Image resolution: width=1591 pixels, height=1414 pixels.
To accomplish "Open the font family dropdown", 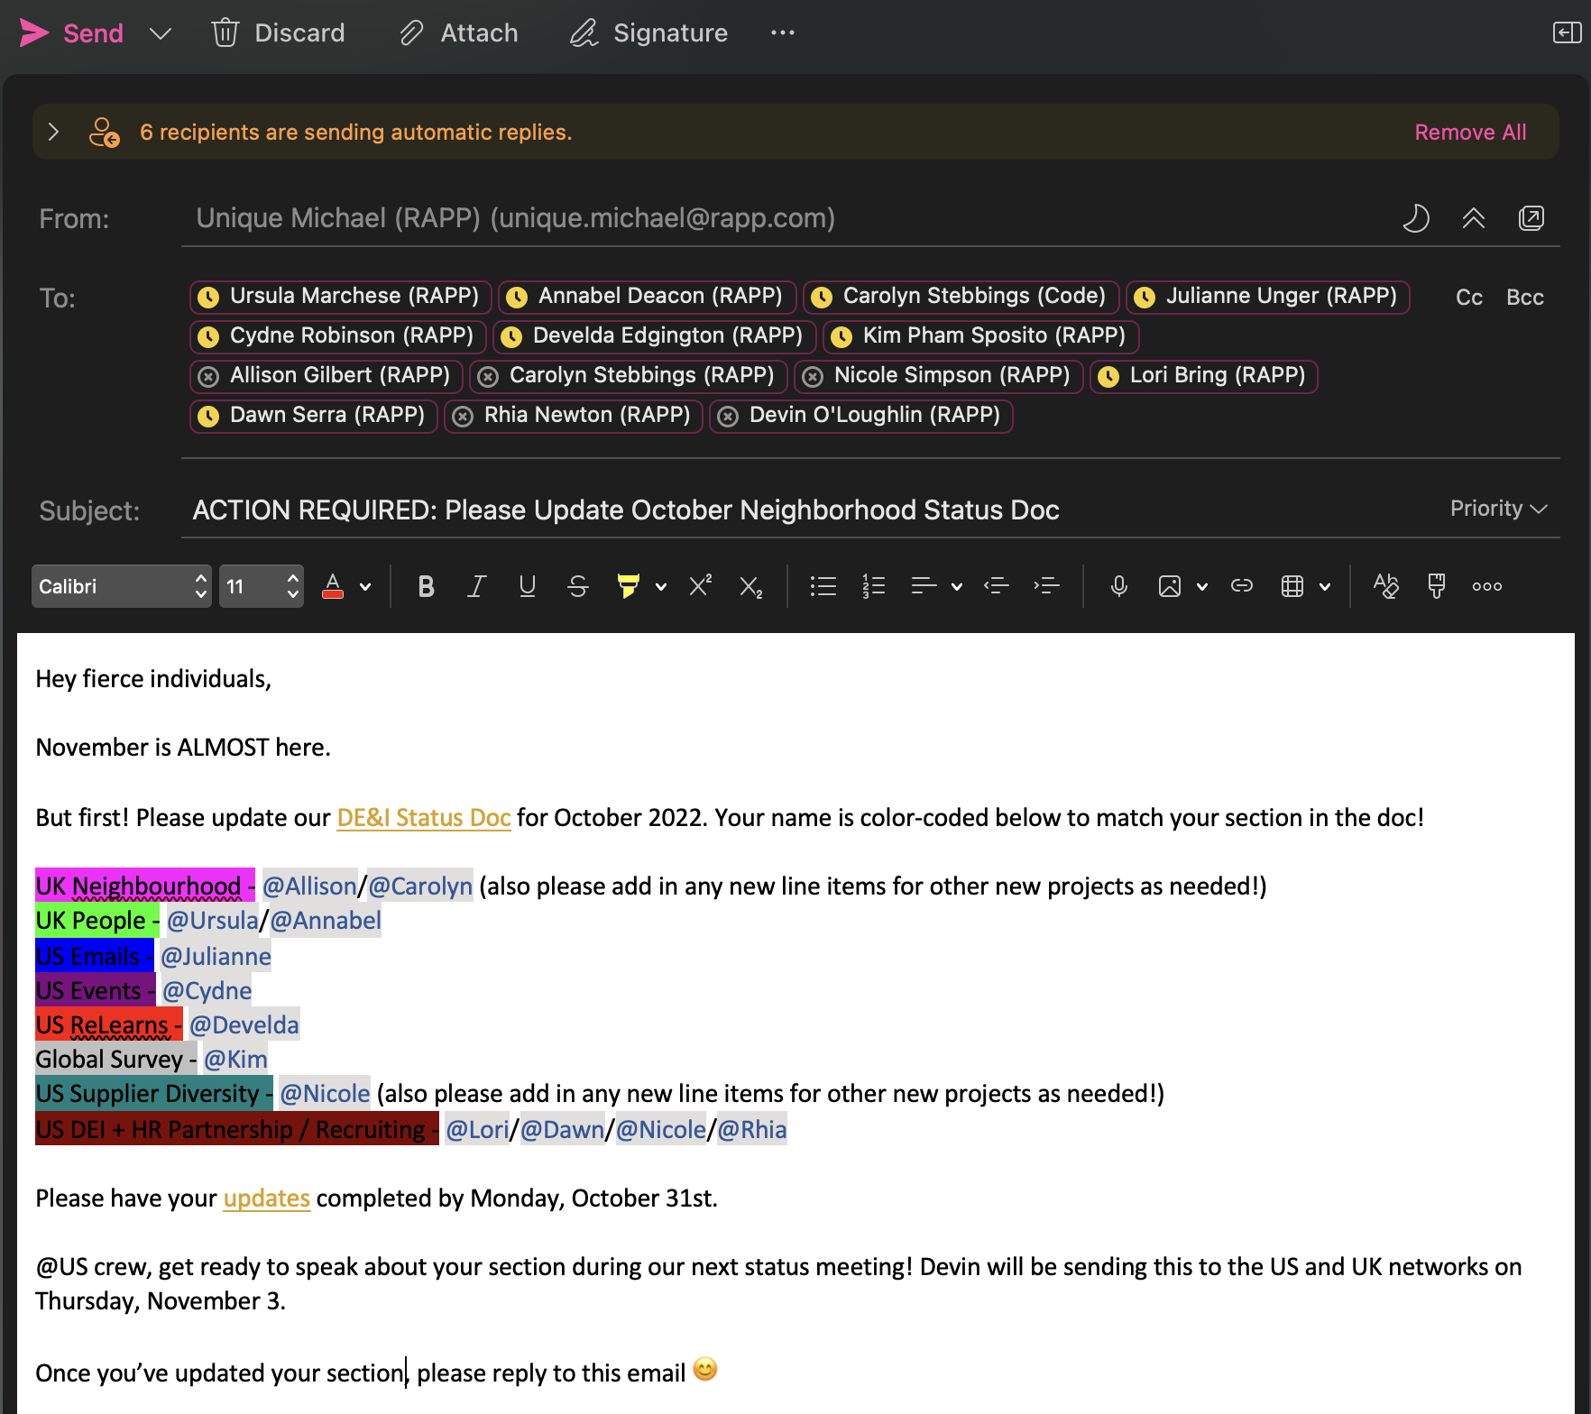I will pyautogui.click(x=122, y=586).
